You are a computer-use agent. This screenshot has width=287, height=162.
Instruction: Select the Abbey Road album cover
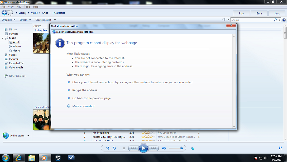(41, 43)
